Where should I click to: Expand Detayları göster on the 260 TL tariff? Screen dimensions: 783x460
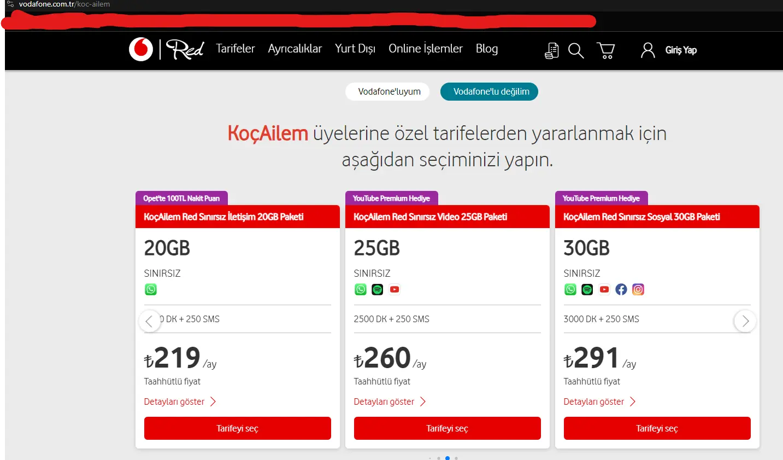(x=390, y=401)
